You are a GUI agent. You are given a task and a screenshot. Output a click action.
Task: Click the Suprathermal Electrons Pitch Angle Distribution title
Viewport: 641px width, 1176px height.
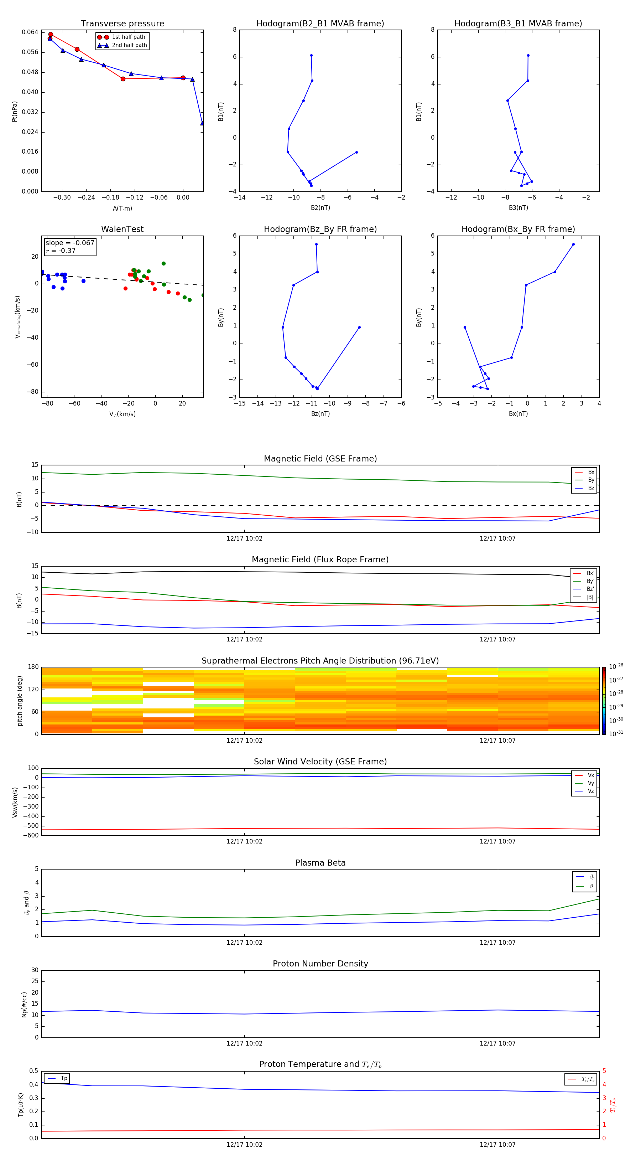320,661
